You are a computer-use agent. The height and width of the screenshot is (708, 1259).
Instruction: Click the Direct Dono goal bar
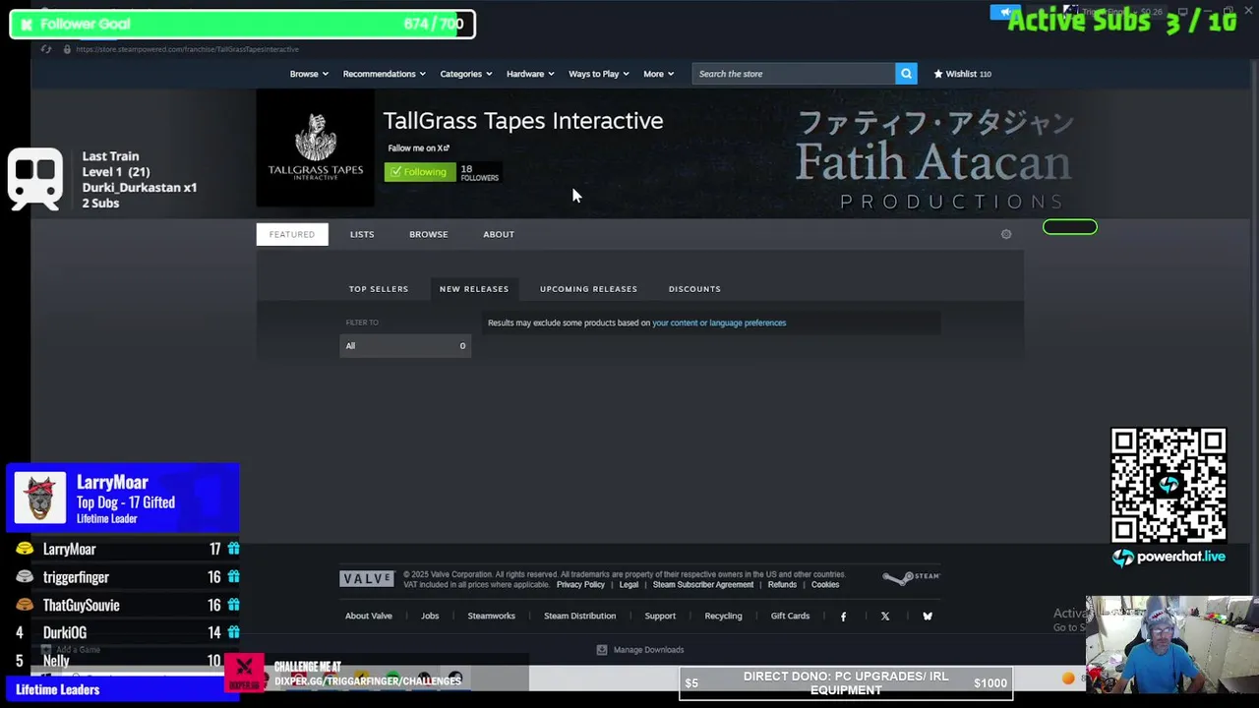point(845,682)
